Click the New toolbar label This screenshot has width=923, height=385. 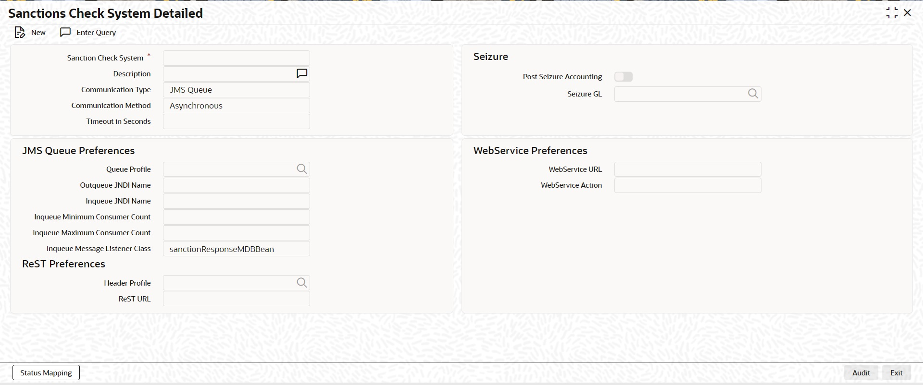tap(38, 33)
